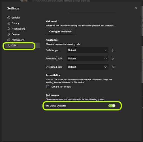Click the Voicemail section heading
This screenshot has height=142, width=143.
pos(51,21)
